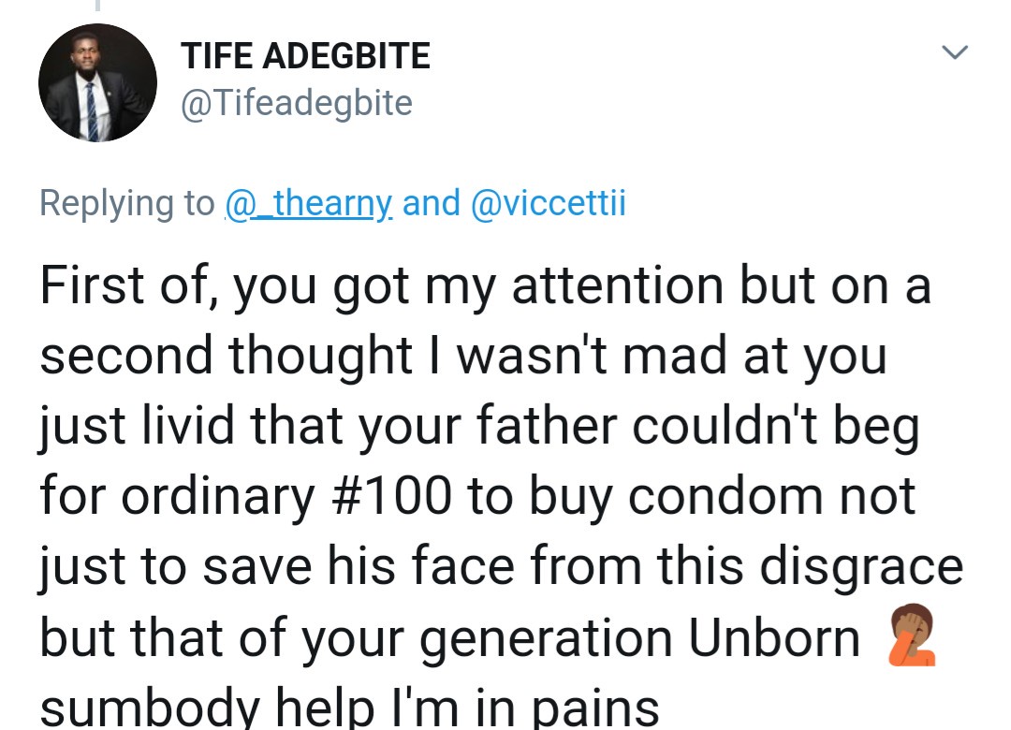Viewport: 1011px width, 730px height.
Task: Click "sumbody help I'm in pains" line
Action: 349,707
